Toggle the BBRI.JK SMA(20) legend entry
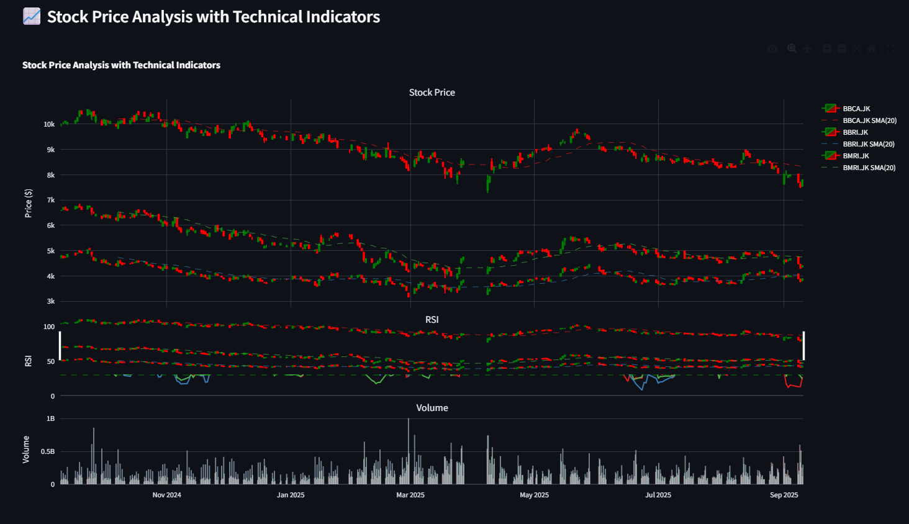 pyautogui.click(x=858, y=144)
